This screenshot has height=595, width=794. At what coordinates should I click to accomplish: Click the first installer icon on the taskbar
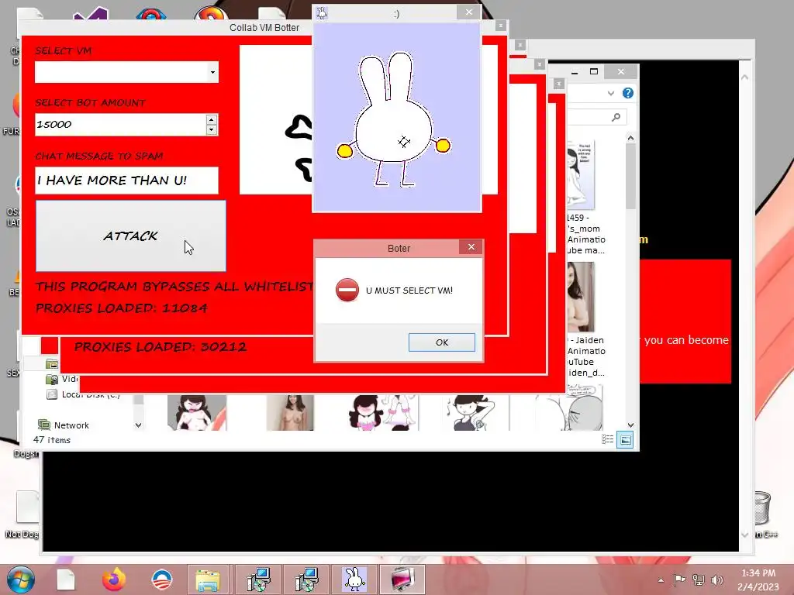click(x=258, y=580)
